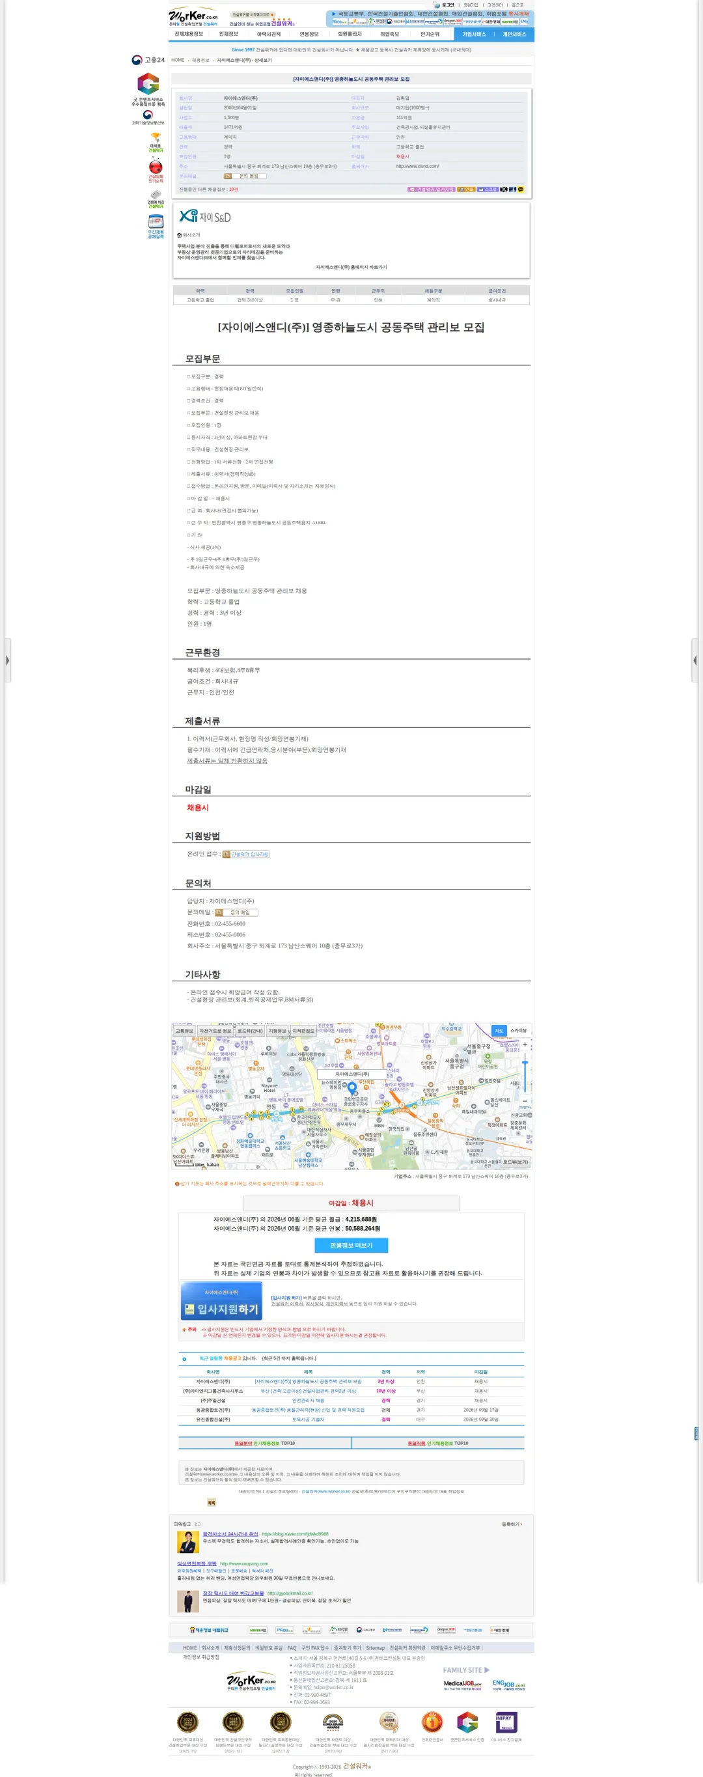703x1777 pixels.
Task: Click the HOME breadcrumb link
Action: pos(178,60)
